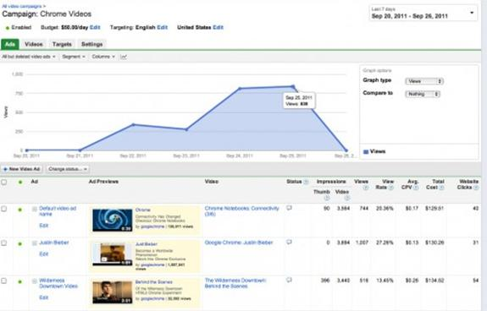487x311 pixels.
Task: Toggle the graph display icon
Action: [x=124, y=57]
